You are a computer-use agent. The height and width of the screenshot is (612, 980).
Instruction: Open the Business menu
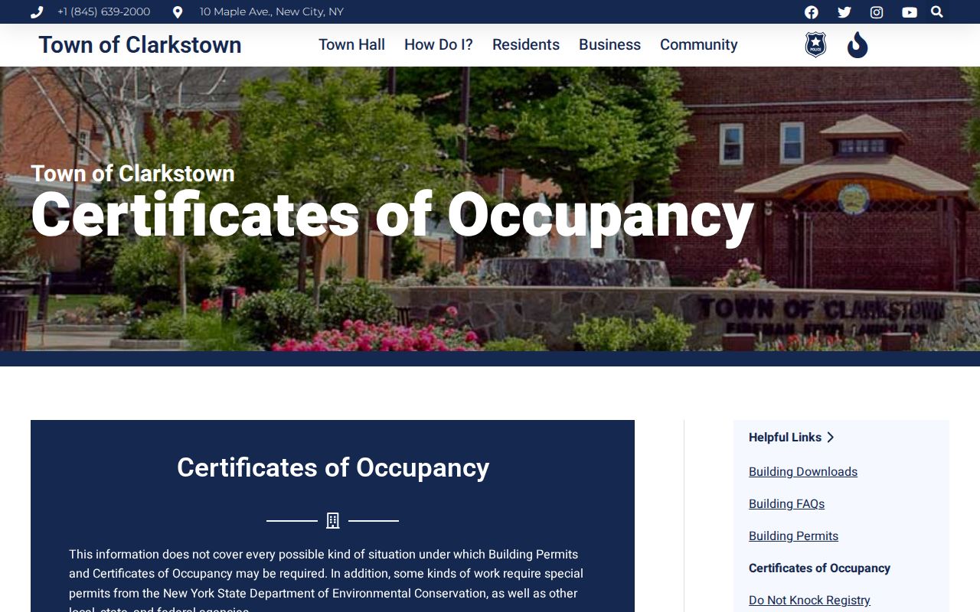coord(609,44)
